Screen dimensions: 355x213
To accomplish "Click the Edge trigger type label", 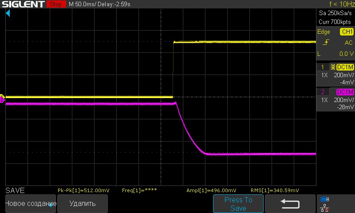I will [x=323, y=32].
